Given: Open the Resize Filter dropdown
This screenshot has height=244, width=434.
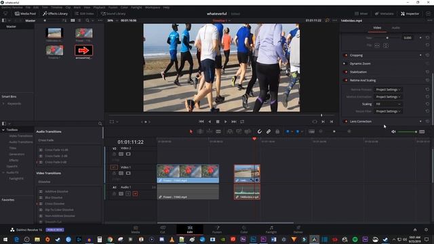Looking at the screenshot, I should click(x=388, y=111).
